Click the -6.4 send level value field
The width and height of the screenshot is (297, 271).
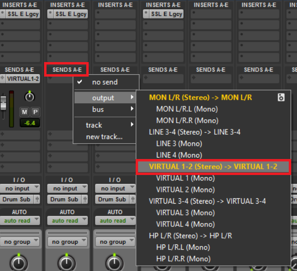coord(30,123)
